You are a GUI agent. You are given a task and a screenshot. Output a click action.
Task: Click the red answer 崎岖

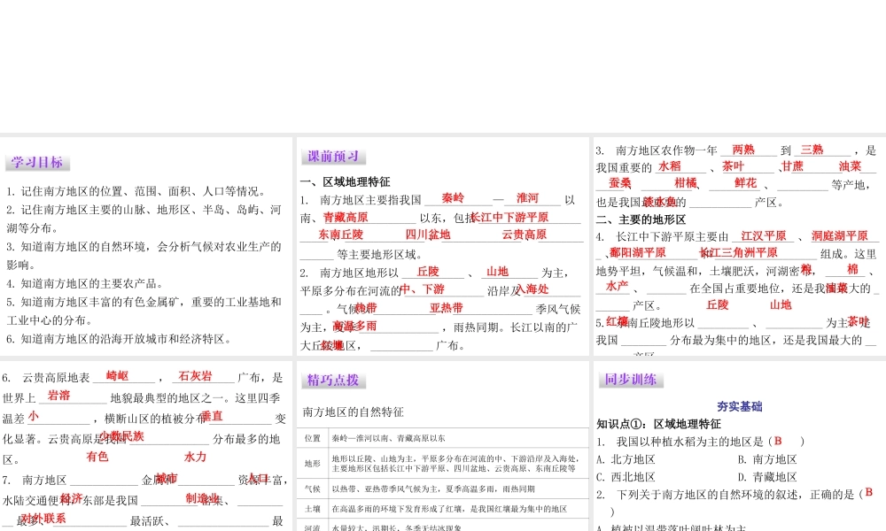tap(118, 376)
